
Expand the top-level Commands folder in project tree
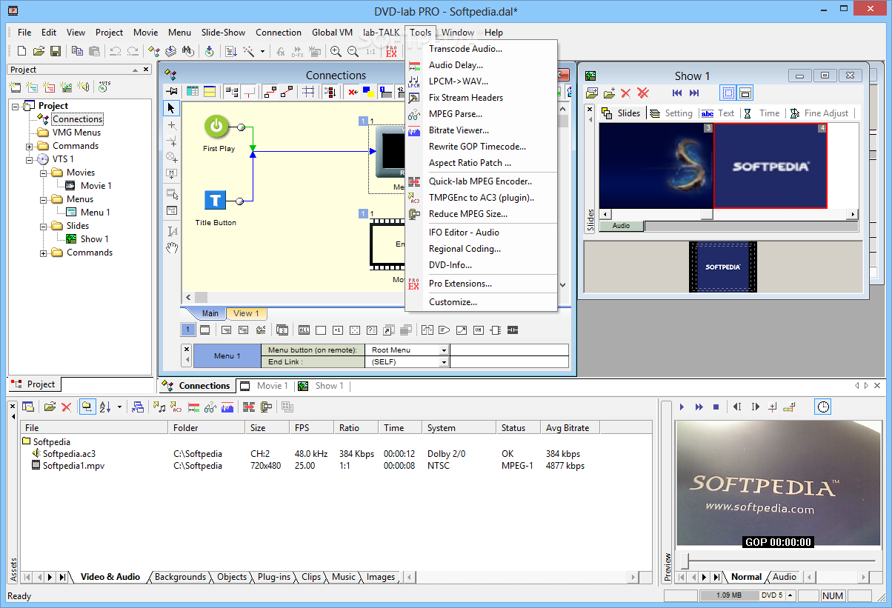(x=30, y=146)
